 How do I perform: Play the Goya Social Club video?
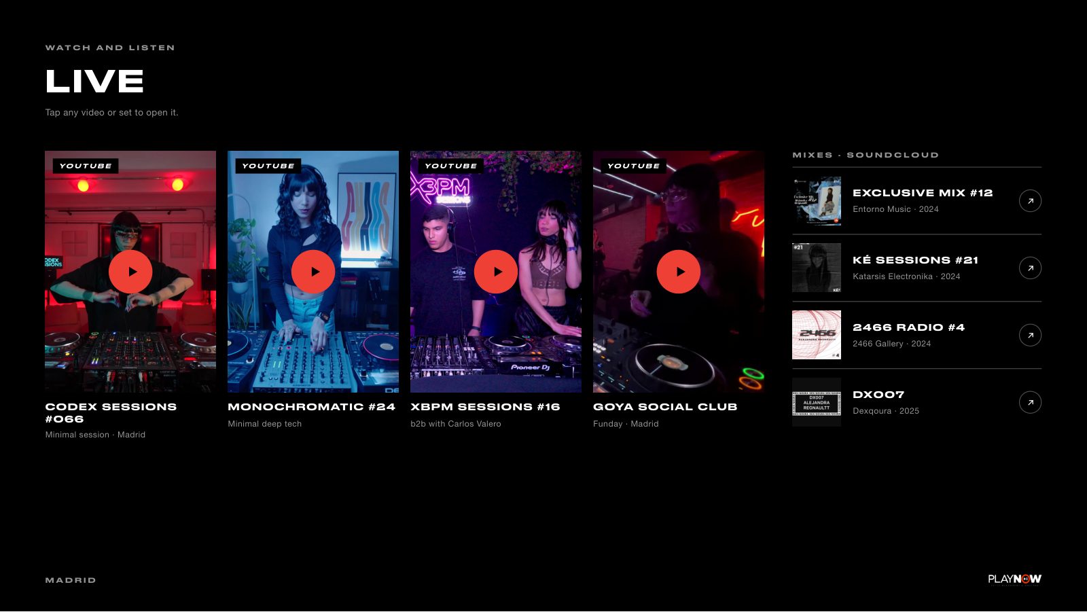(679, 272)
